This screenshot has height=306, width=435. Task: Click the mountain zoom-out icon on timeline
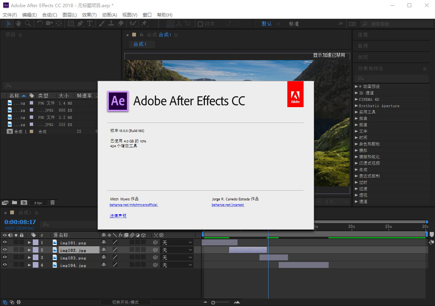205,302
